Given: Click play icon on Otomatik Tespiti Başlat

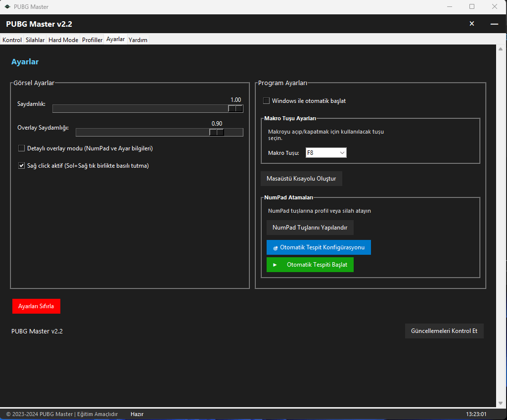Looking at the screenshot, I should pyautogui.click(x=275, y=265).
